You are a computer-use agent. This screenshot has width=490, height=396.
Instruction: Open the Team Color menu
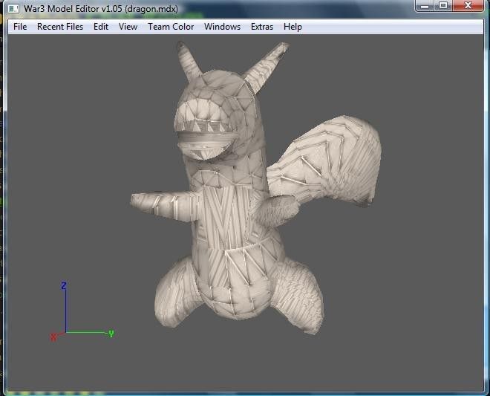click(171, 27)
